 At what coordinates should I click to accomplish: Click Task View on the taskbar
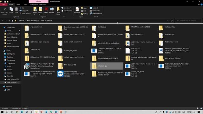[12, 112]
